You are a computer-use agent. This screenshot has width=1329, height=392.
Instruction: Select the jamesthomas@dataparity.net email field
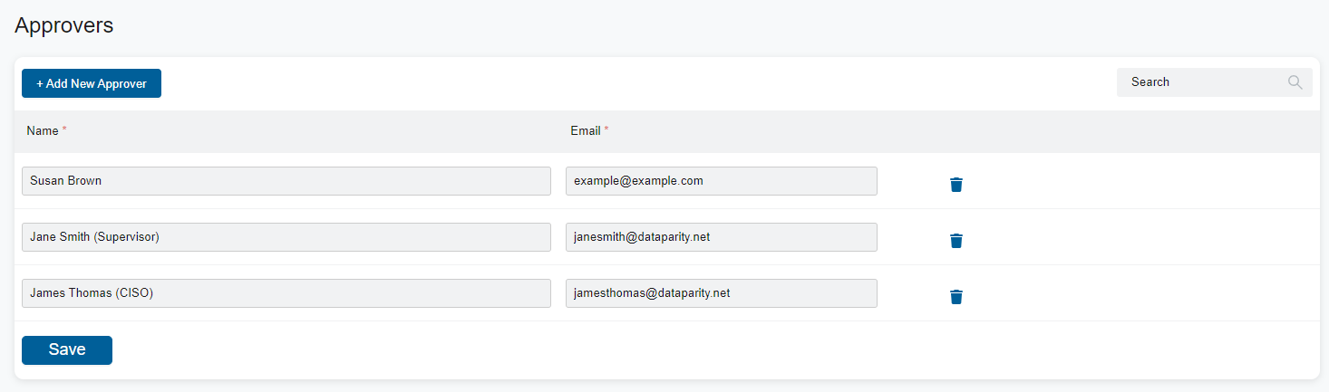pyautogui.click(x=721, y=293)
